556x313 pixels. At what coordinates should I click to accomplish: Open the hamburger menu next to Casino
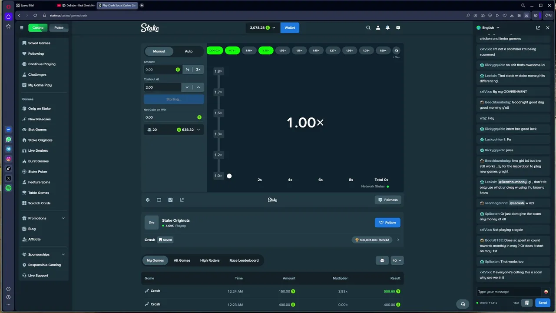point(22,28)
